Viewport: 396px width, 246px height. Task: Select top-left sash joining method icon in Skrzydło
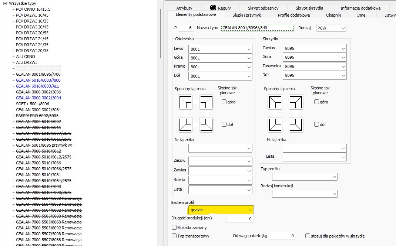[x=275, y=102]
